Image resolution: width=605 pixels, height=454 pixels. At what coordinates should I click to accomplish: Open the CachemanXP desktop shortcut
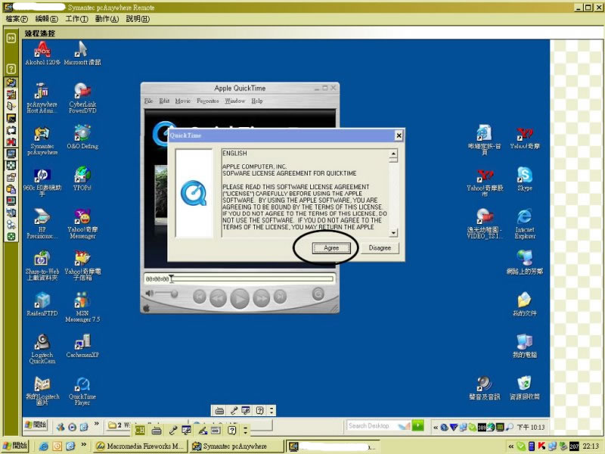(82, 346)
